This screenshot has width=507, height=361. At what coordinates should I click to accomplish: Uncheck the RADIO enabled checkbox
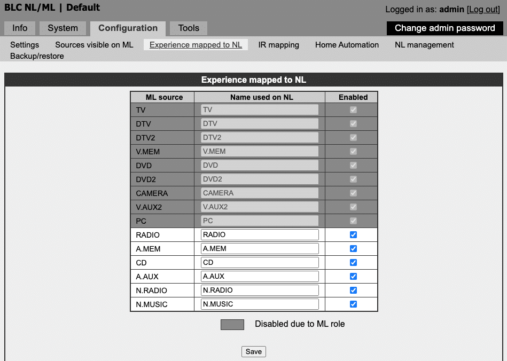(x=353, y=234)
